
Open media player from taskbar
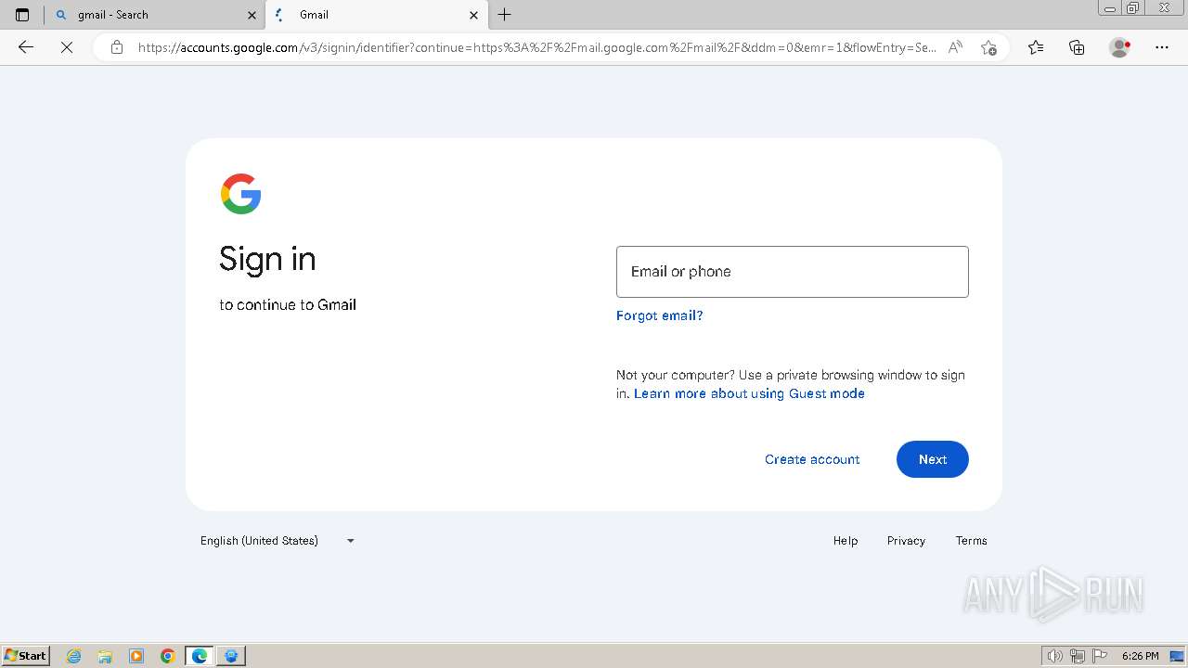136,656
